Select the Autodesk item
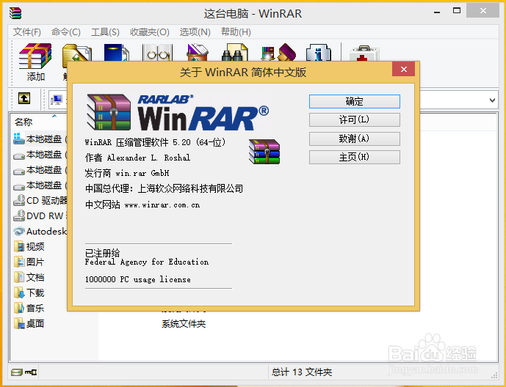 click(x=40, y=232)
